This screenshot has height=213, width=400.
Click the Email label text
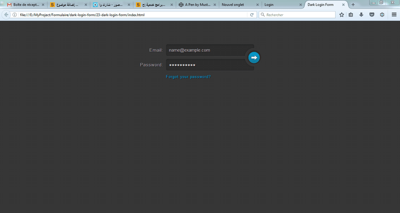click(156, 50)
